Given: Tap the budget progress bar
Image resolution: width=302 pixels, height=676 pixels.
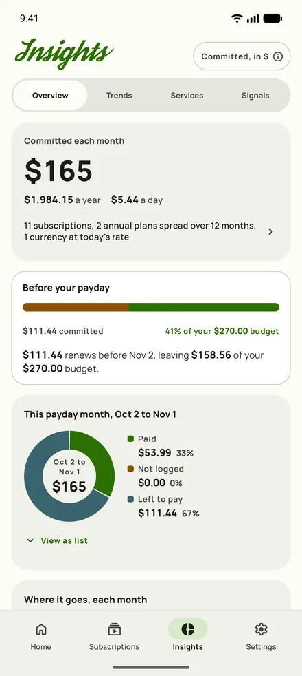Looking at the screenshot, I should click(151, 307).
